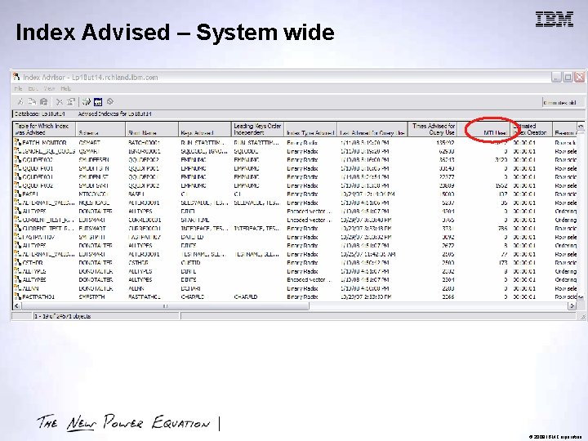Click the 'Advised Indexes for Lp18ut14' label
The width and height of the screenshot is (588, 441).
[115, 114]
